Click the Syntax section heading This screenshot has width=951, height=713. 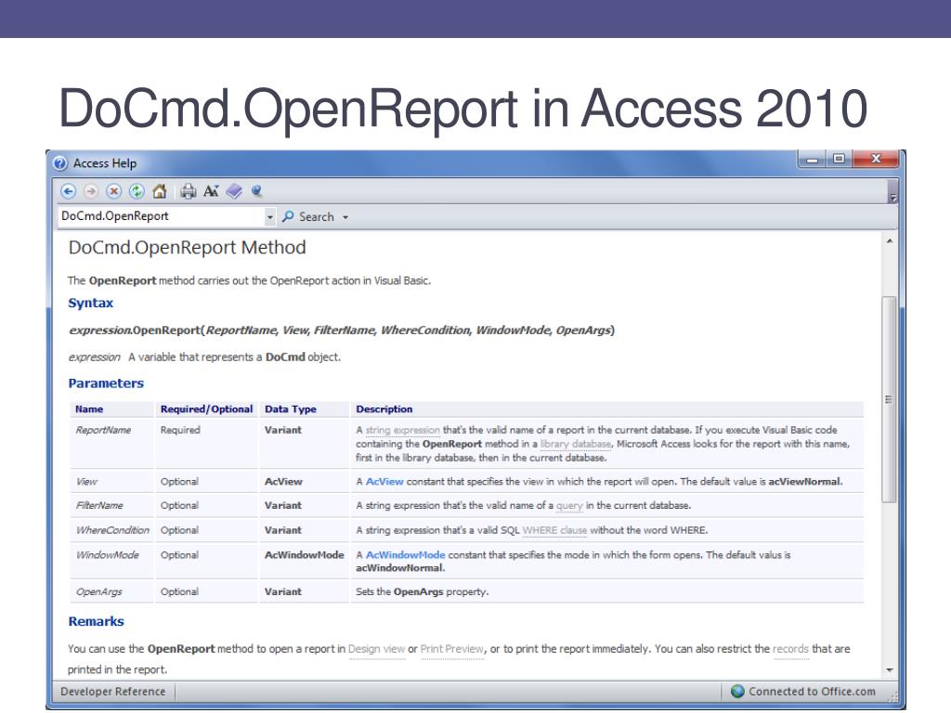pyautogui.click(x=90, y=304)
